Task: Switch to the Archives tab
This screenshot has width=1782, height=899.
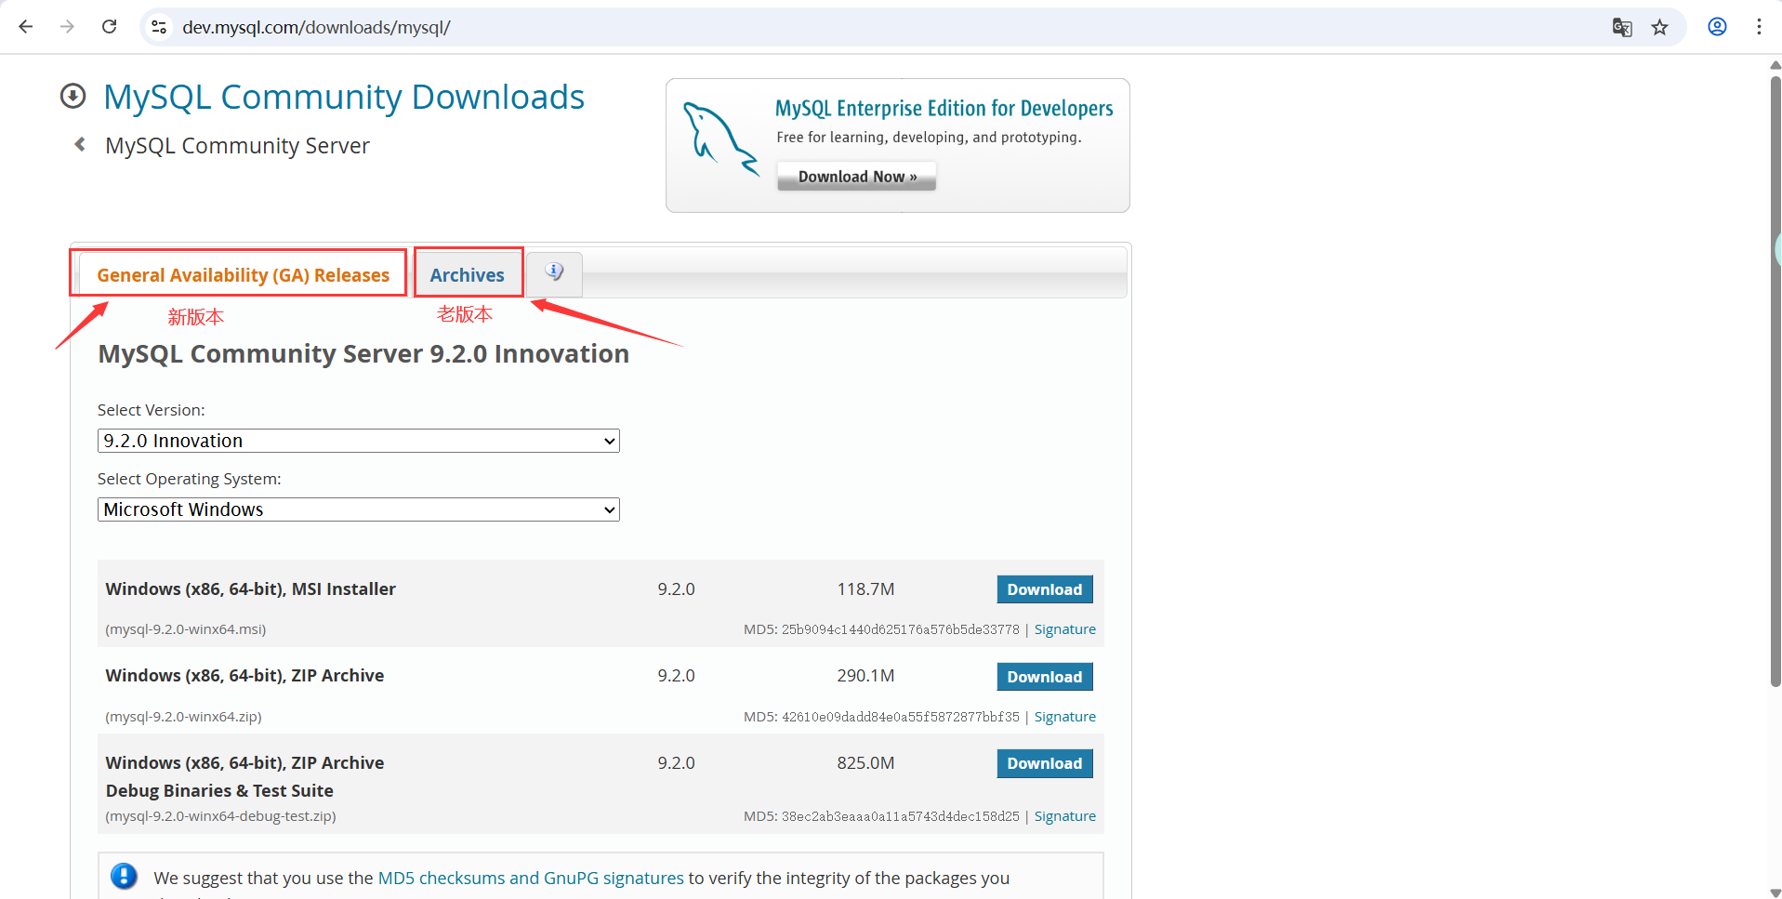Action: pos(467,275)
